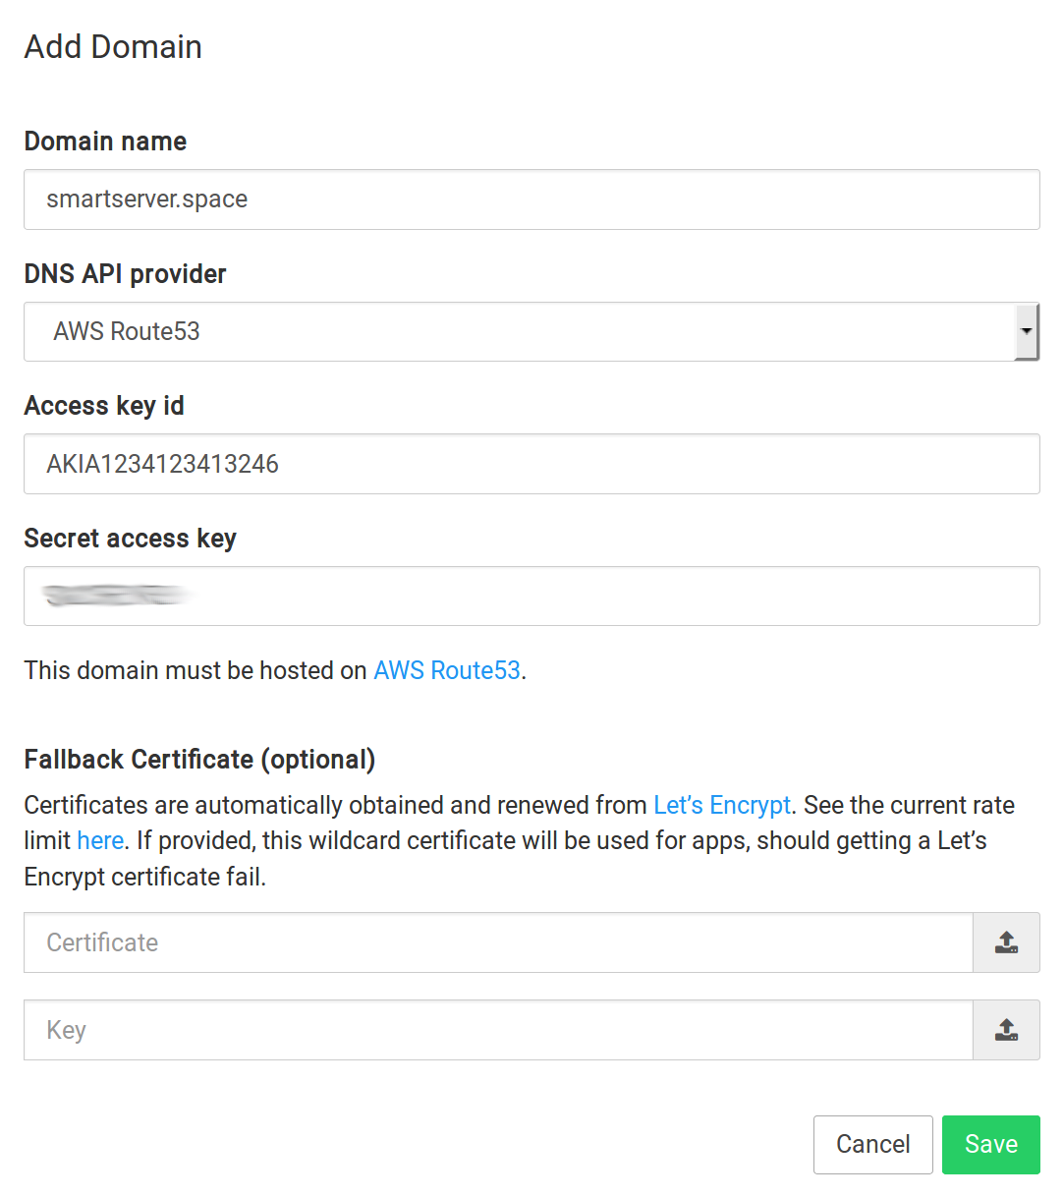Click the Certificate text field
1063x1197 pixels.
click(497, 942)
